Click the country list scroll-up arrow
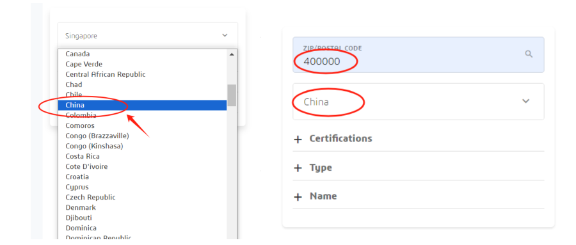The width and height of the screenshot is (576, 245). (x=232, y=54)
